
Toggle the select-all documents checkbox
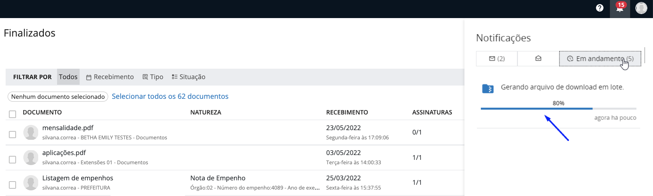point(12,114)
